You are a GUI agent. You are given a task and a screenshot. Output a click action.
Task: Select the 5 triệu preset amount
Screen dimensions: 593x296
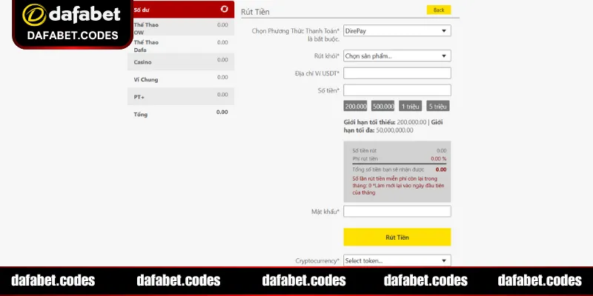pyautogui.click(x=438, y=106)
